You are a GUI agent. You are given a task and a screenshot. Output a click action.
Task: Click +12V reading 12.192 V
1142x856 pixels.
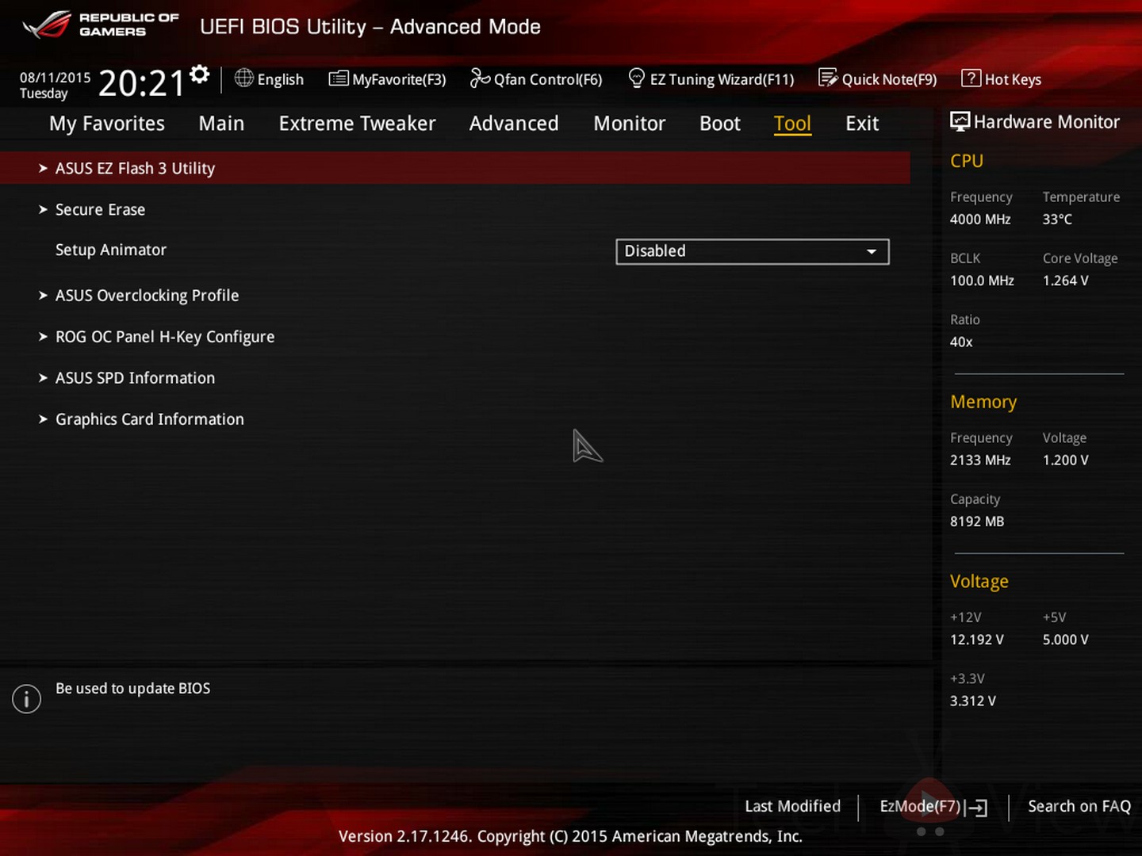[x=977, y=640]
